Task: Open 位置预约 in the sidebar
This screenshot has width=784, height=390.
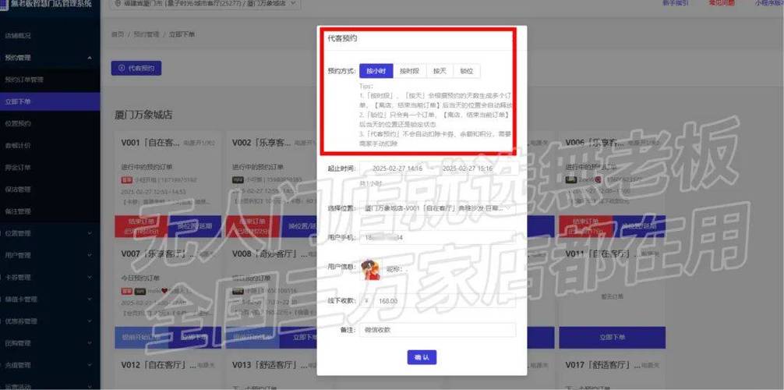Action: pos(18,124)
